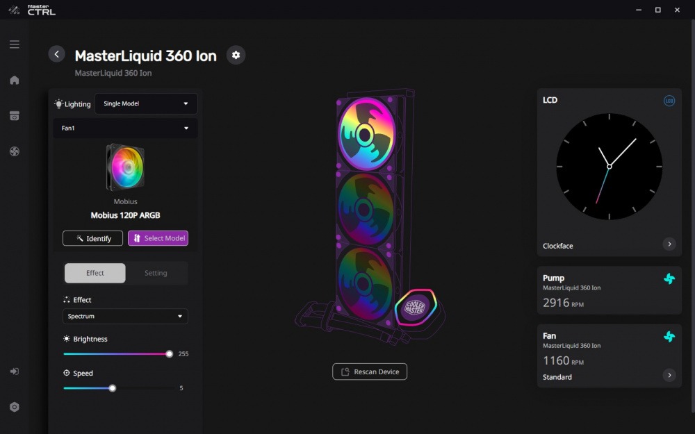Click the Pump 2916 RPM reading
Viewport: 695px width, 434px height.
(x=564, y=303)
